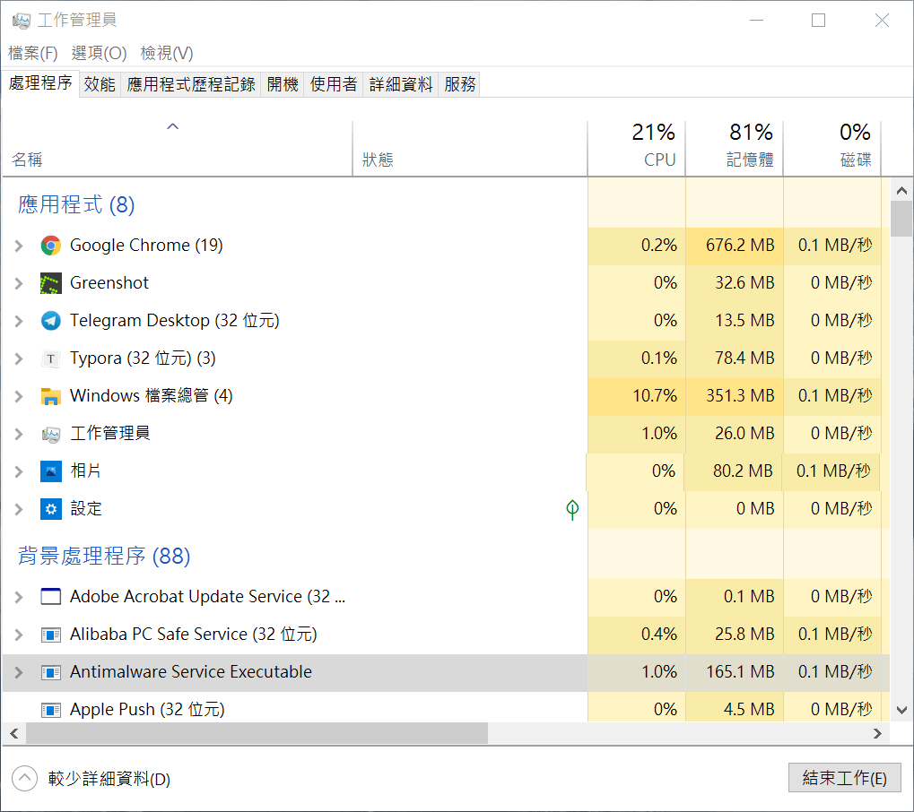This screenshot has width=914, height=812.
Task: Click the Typora process icon
Action: 51,358
